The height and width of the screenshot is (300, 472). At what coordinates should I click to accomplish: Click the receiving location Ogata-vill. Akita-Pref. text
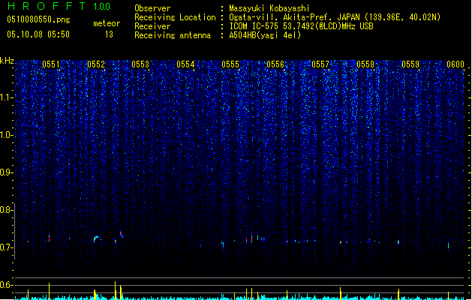pyautogui.click(x=281, y=17)
